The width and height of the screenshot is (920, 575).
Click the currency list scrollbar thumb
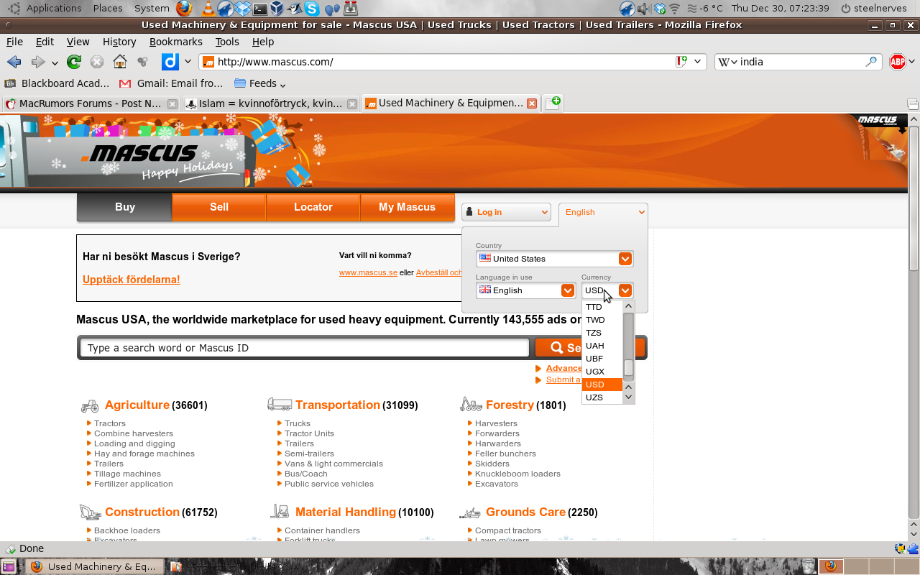pos(628,368)
